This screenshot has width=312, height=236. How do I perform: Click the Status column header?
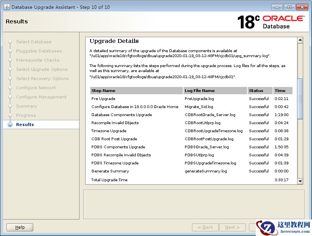(x=260, y=91)
